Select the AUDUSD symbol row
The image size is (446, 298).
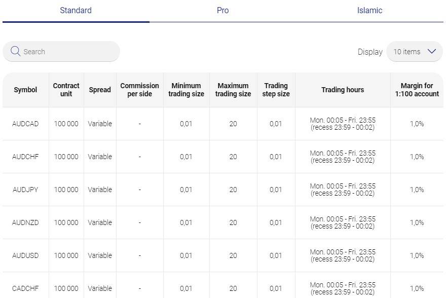25,255
